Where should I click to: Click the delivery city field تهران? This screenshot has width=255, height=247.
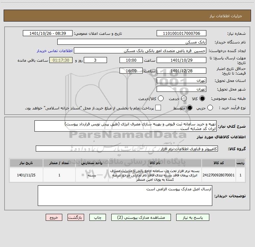181,89
